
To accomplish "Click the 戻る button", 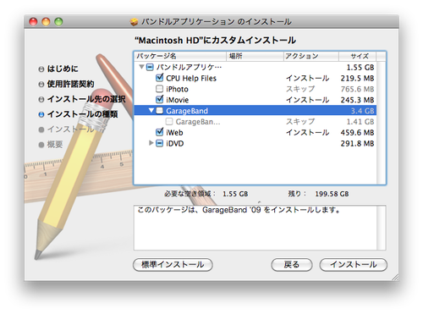I will point(292,265).
